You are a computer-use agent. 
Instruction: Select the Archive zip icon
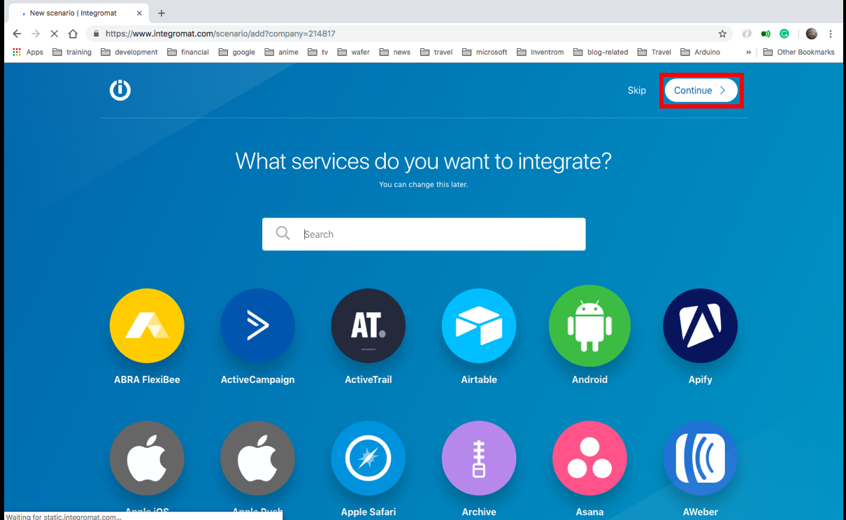click(479, 458)
